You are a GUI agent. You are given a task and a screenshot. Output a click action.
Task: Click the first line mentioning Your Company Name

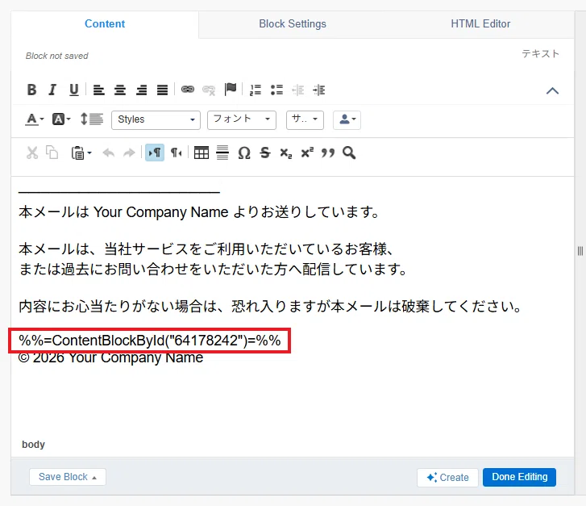tap(199, 211)
